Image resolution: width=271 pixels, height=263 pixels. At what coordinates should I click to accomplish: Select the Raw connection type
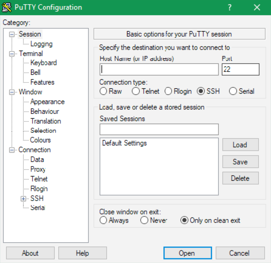[x=104, y=91]
